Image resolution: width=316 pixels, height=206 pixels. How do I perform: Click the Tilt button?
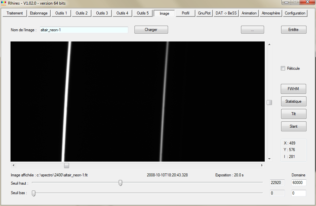(294, 114)
